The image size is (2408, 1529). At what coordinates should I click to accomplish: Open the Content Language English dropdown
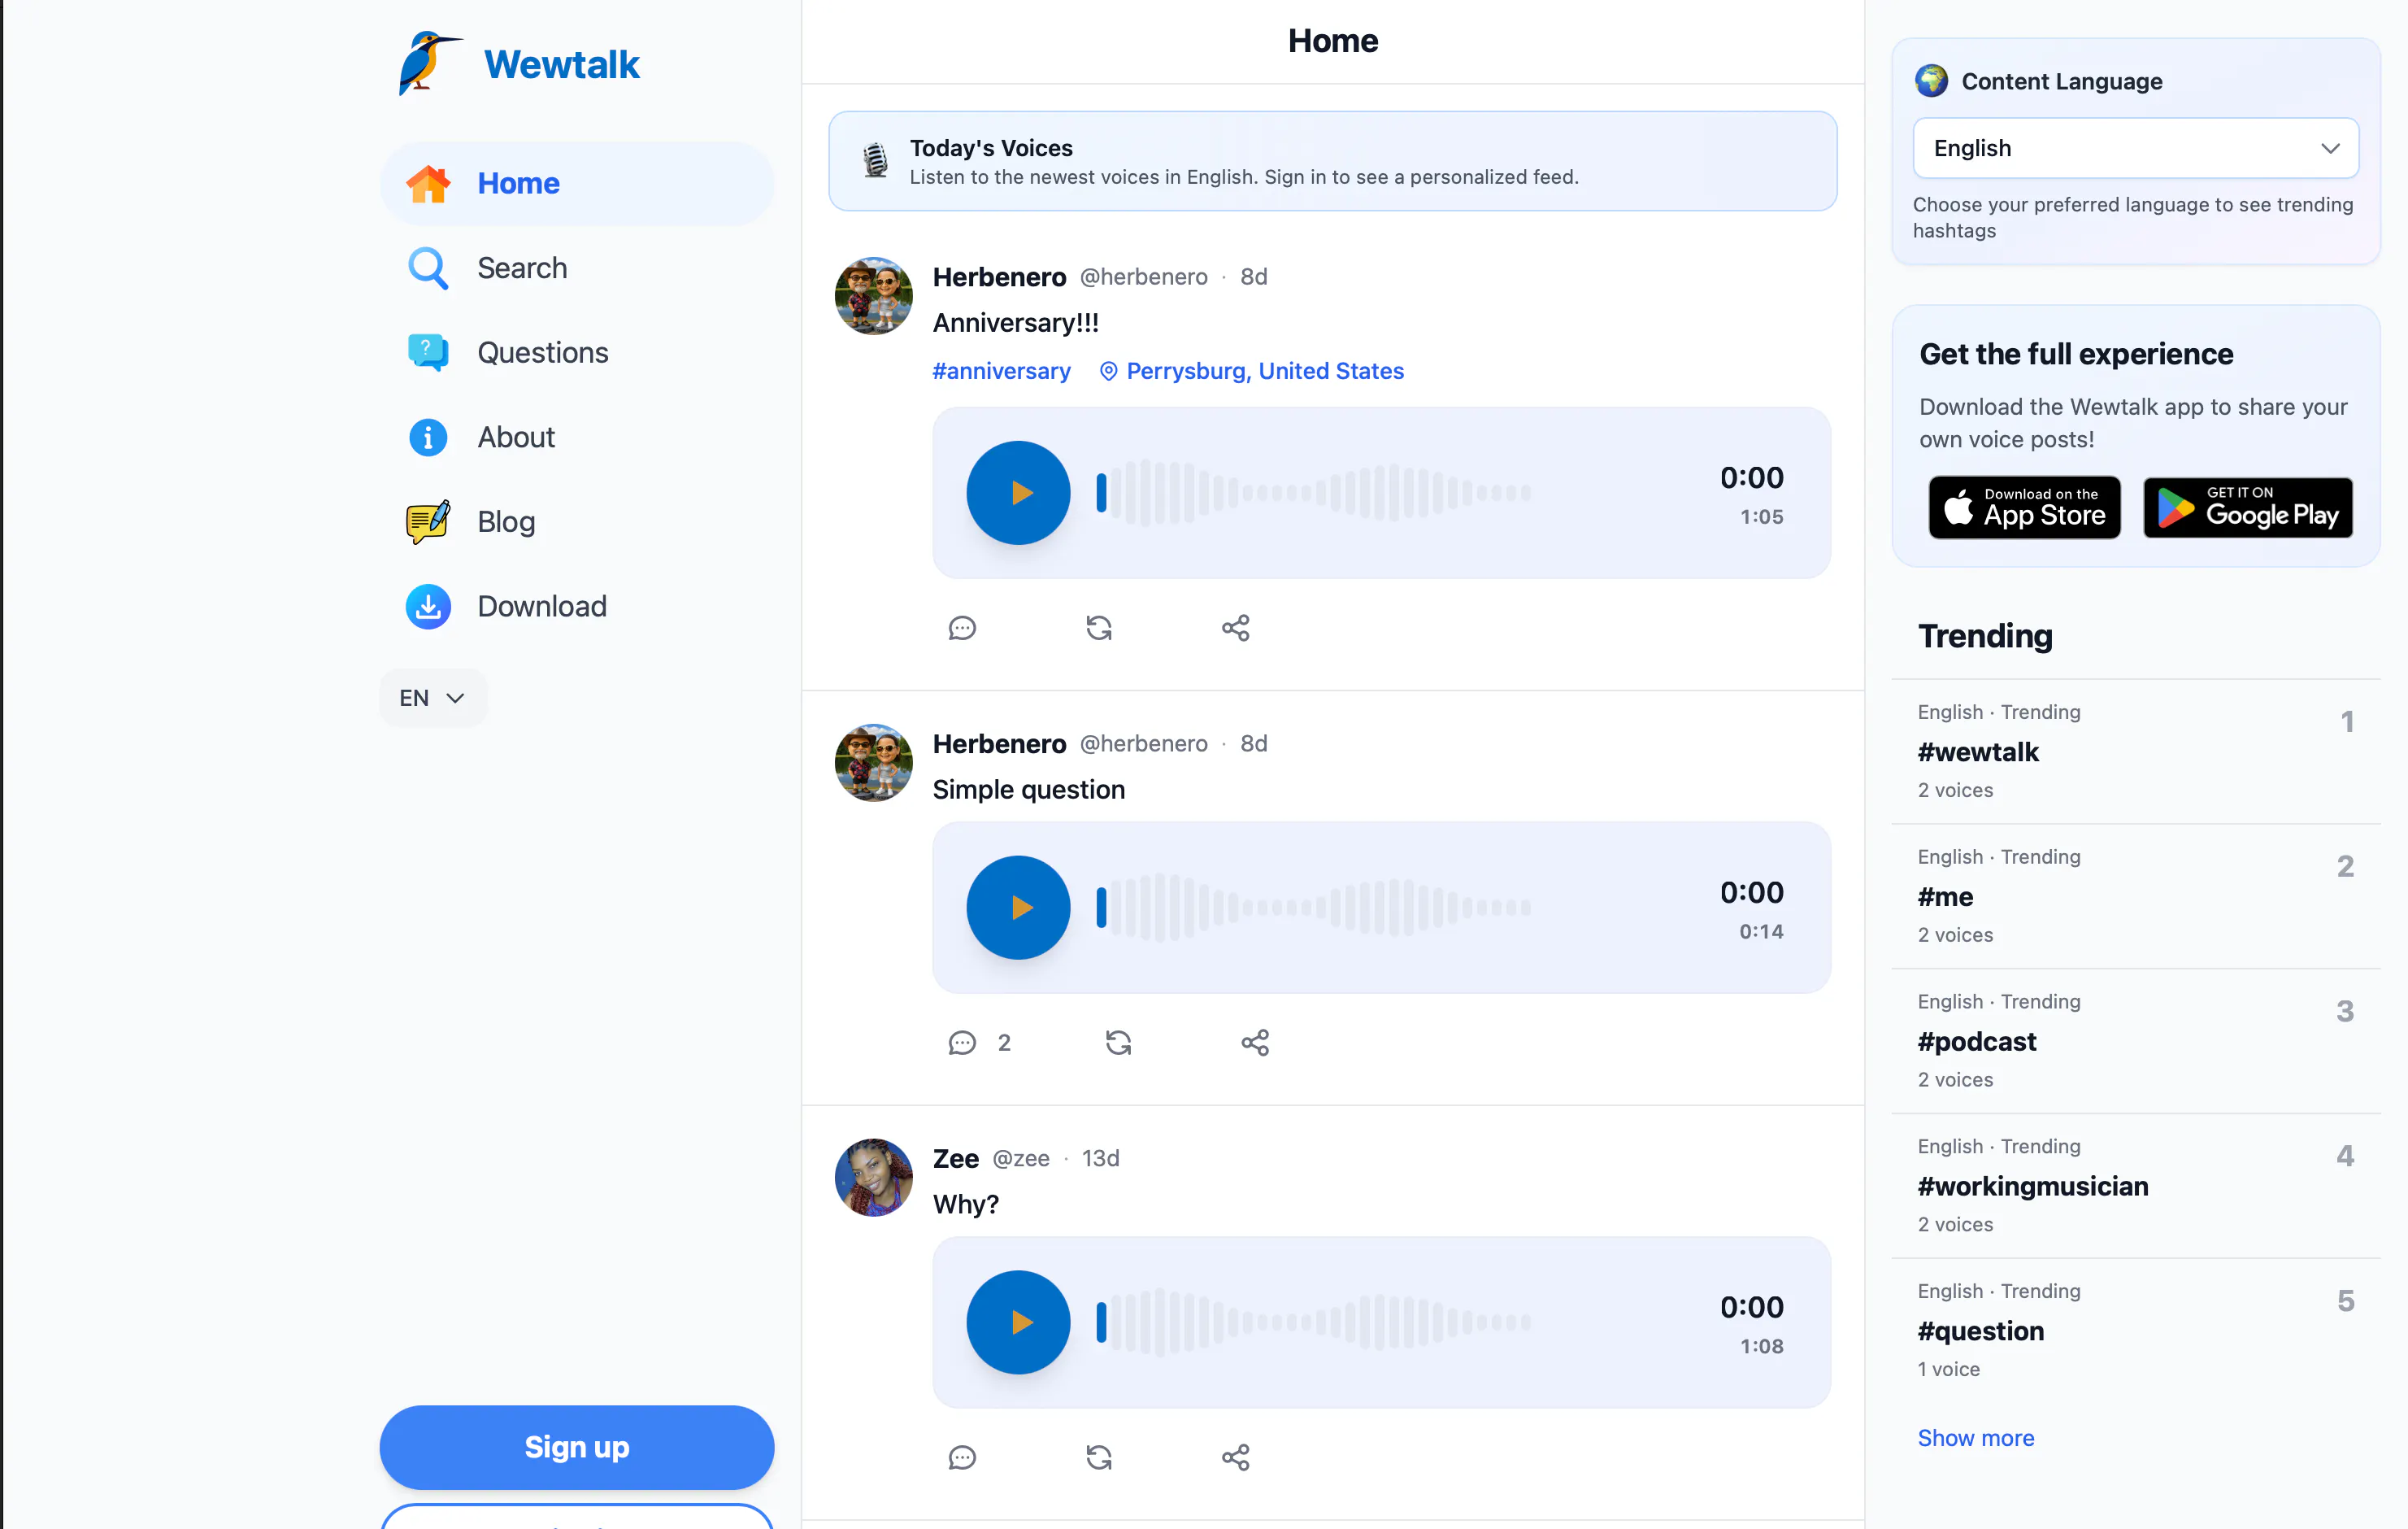click(2135, 148)
